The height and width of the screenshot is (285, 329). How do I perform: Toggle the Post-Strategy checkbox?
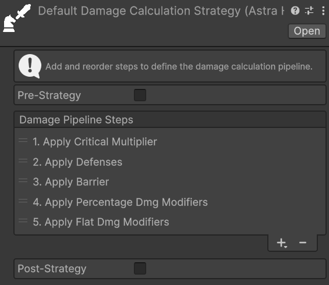coord(140,268)
